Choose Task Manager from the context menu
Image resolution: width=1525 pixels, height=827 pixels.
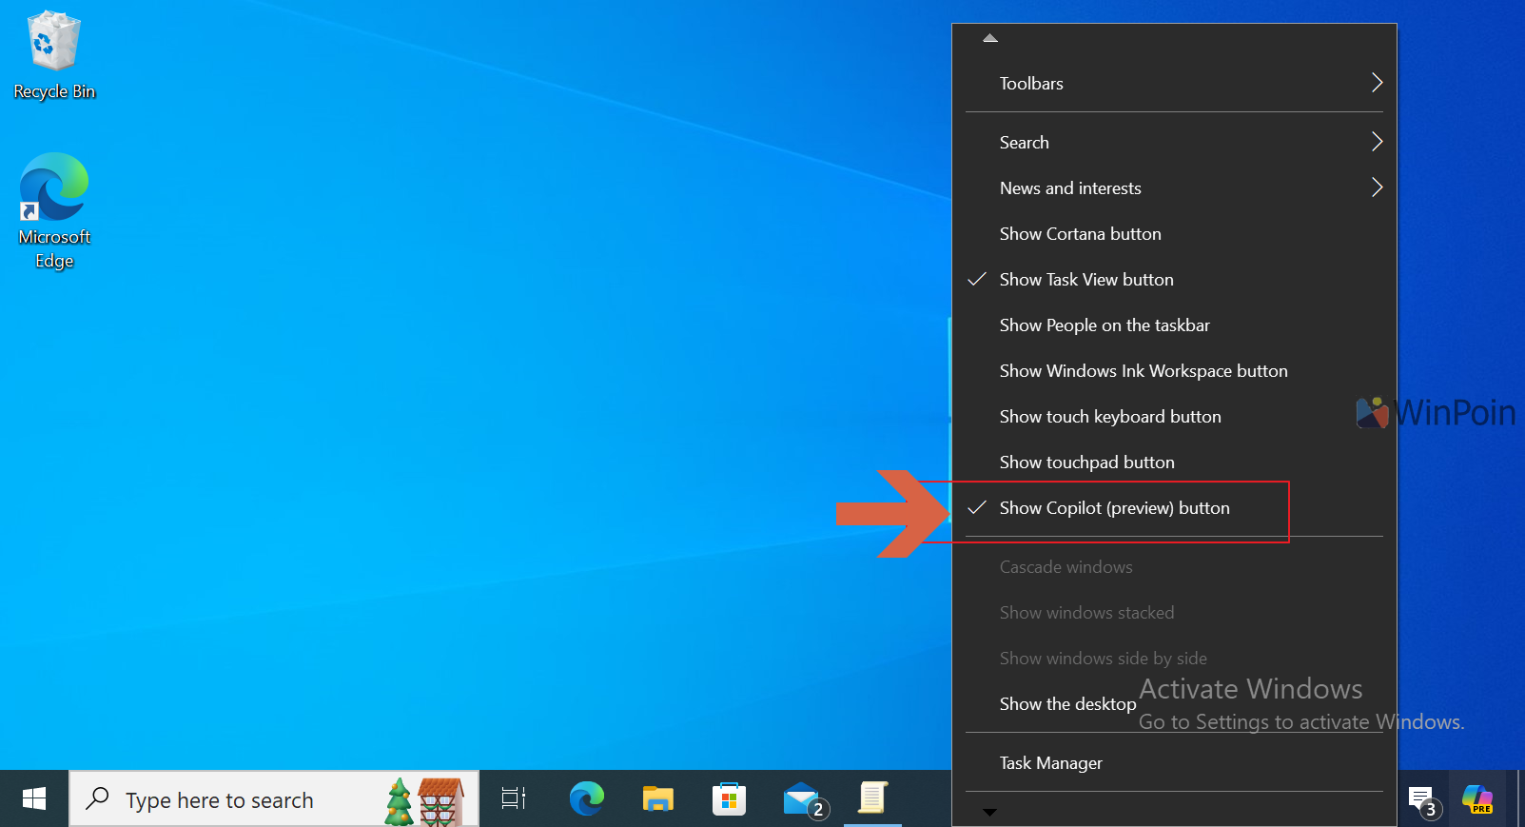click(1050, 763)
